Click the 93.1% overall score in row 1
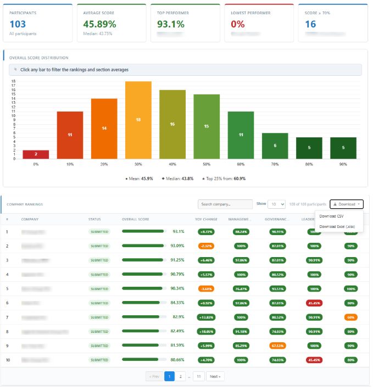The image size is (373, 390). pos(179,232)
